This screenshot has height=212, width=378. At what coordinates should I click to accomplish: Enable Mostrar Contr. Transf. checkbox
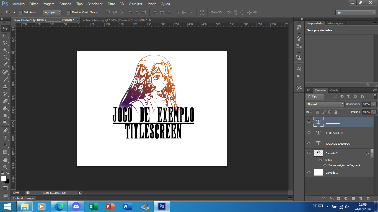point(69,12)
